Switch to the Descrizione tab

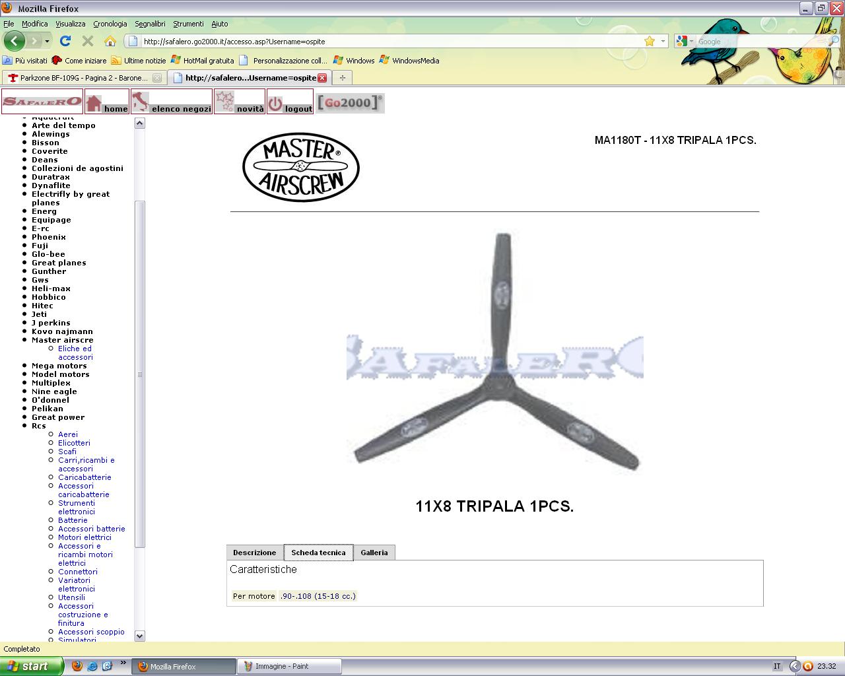point(254,553)
